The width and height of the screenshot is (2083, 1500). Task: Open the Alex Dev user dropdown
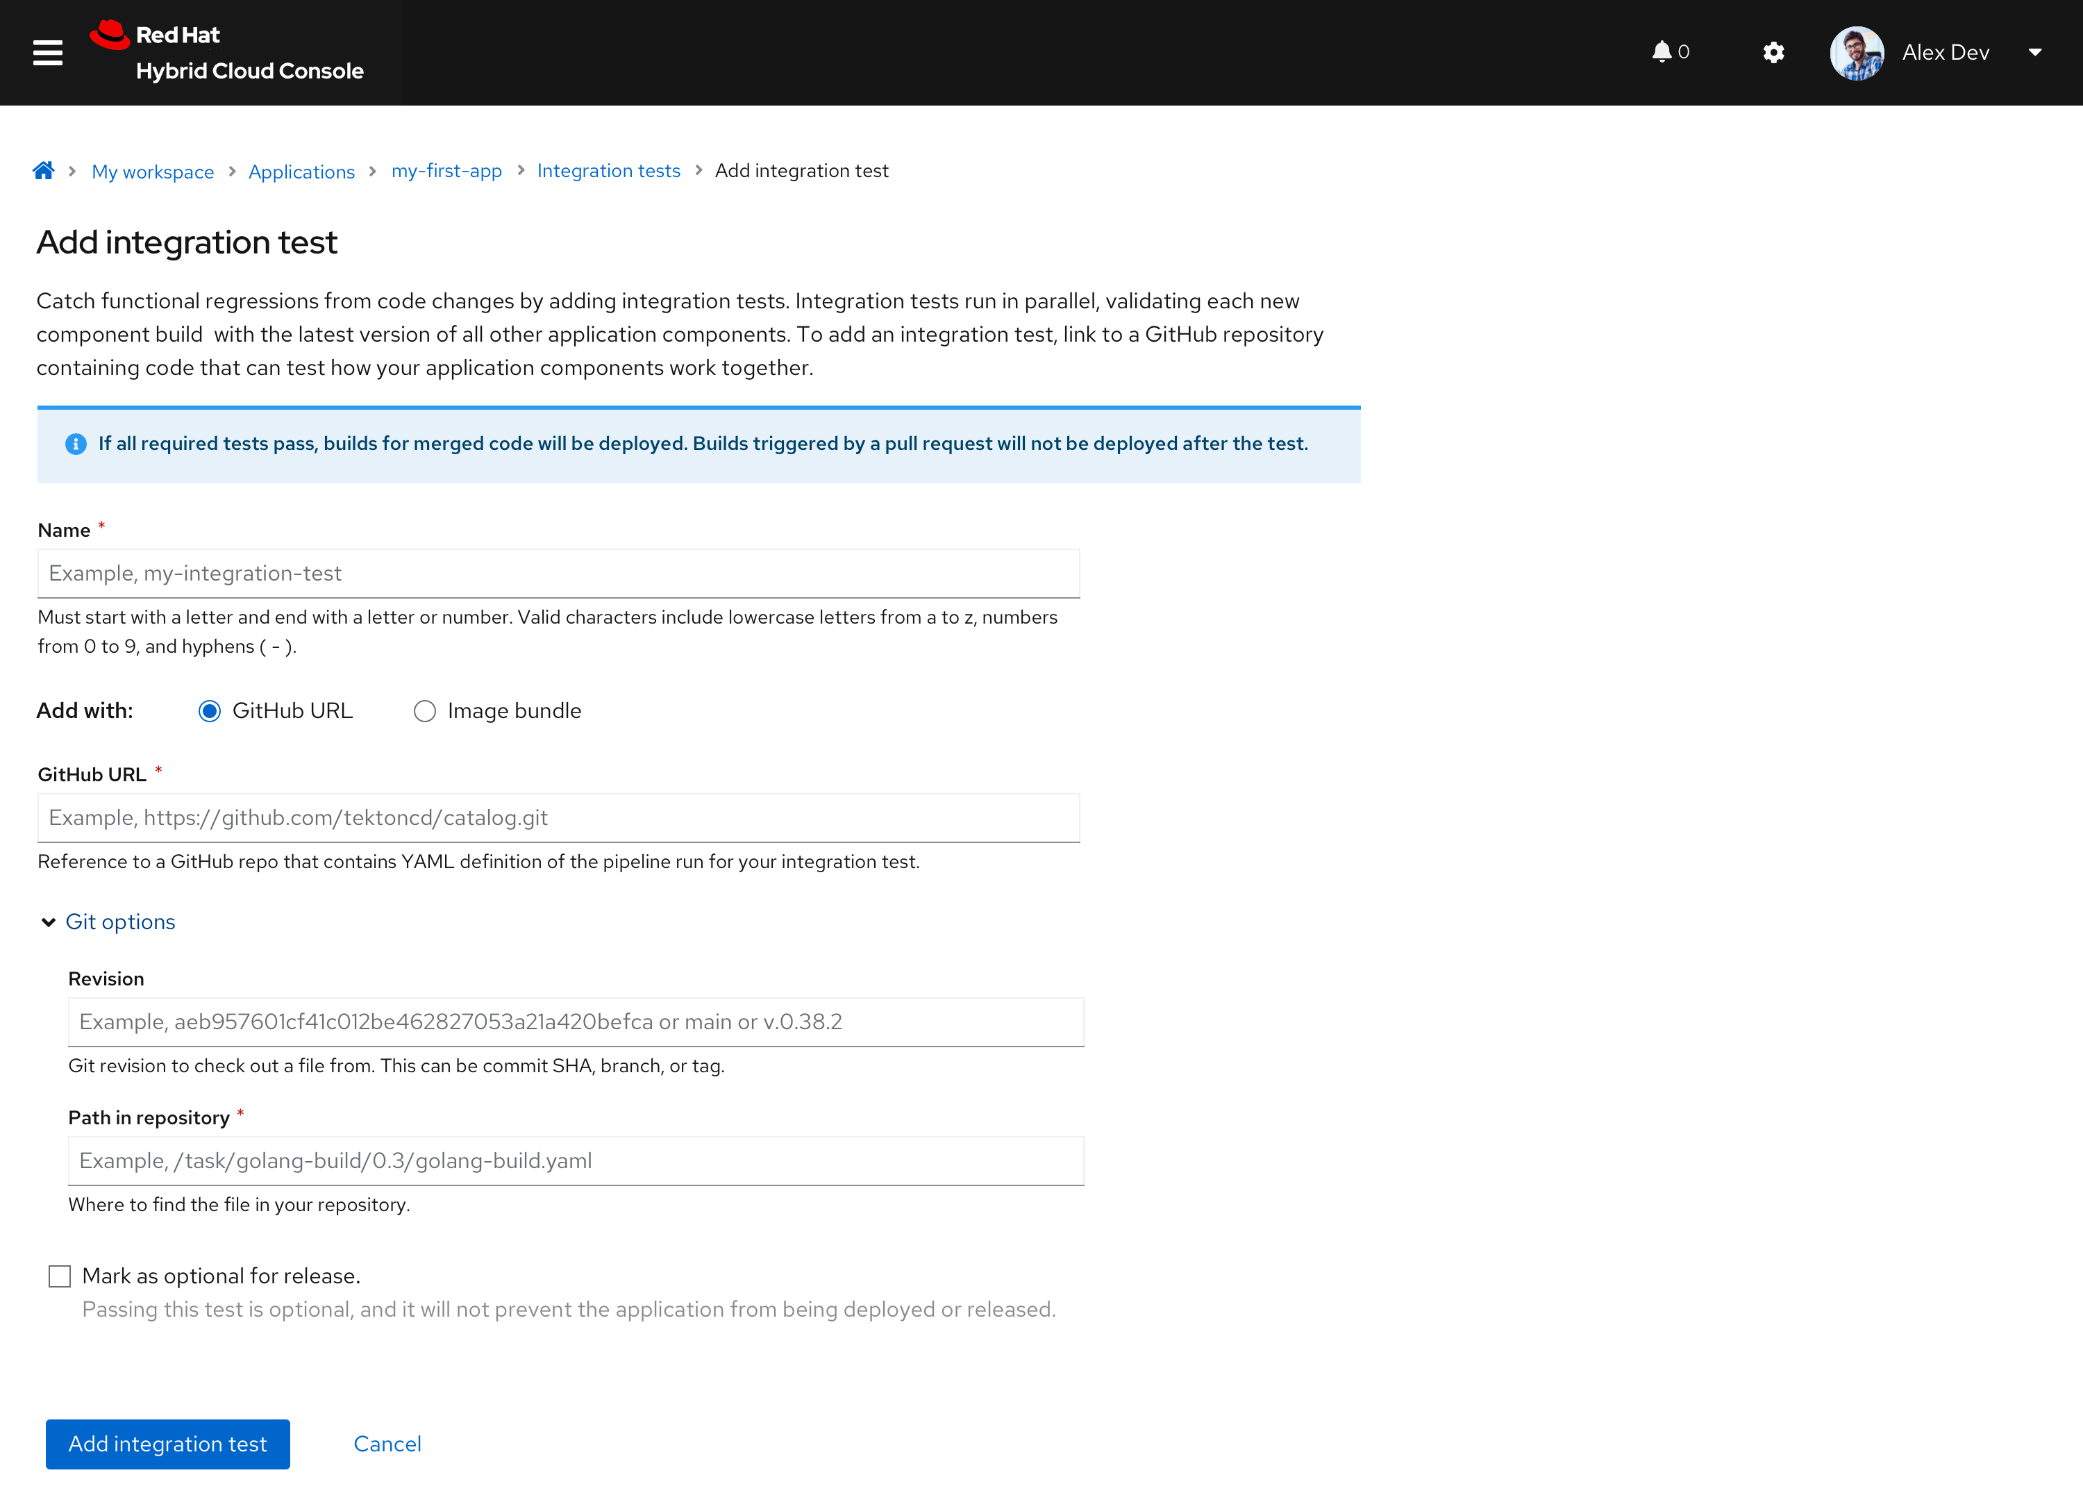coord(2034,52)
